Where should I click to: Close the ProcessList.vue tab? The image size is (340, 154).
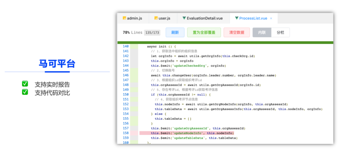(x=271, y=19)
